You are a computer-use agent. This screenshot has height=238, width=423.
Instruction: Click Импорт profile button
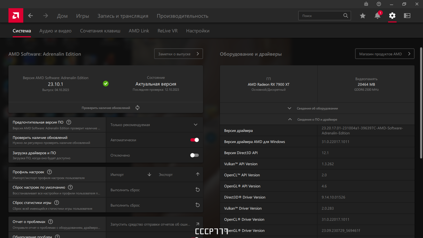pos(131,175)
